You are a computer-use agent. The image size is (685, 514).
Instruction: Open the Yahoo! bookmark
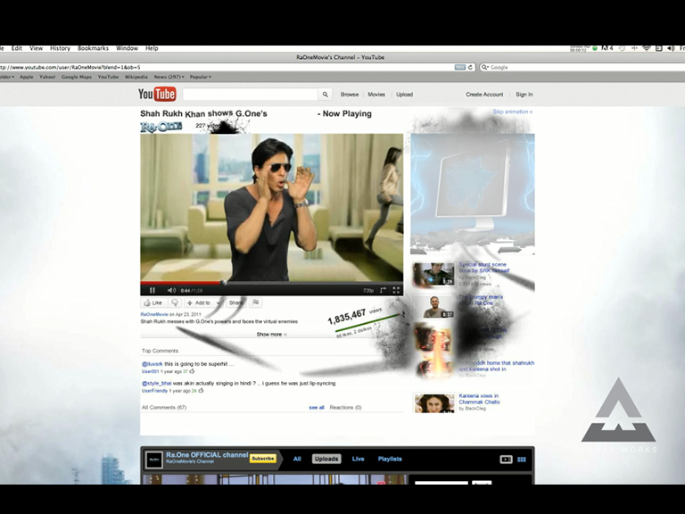click(x=47, y=77)
